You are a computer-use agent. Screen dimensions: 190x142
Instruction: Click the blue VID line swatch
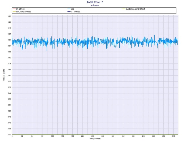click(69, 9)
